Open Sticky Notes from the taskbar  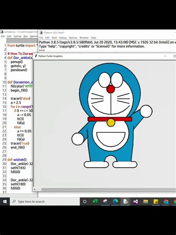click(156, 202)
